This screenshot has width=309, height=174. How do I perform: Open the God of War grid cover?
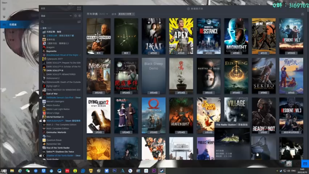pyautogui.click(x=153, y=115)
